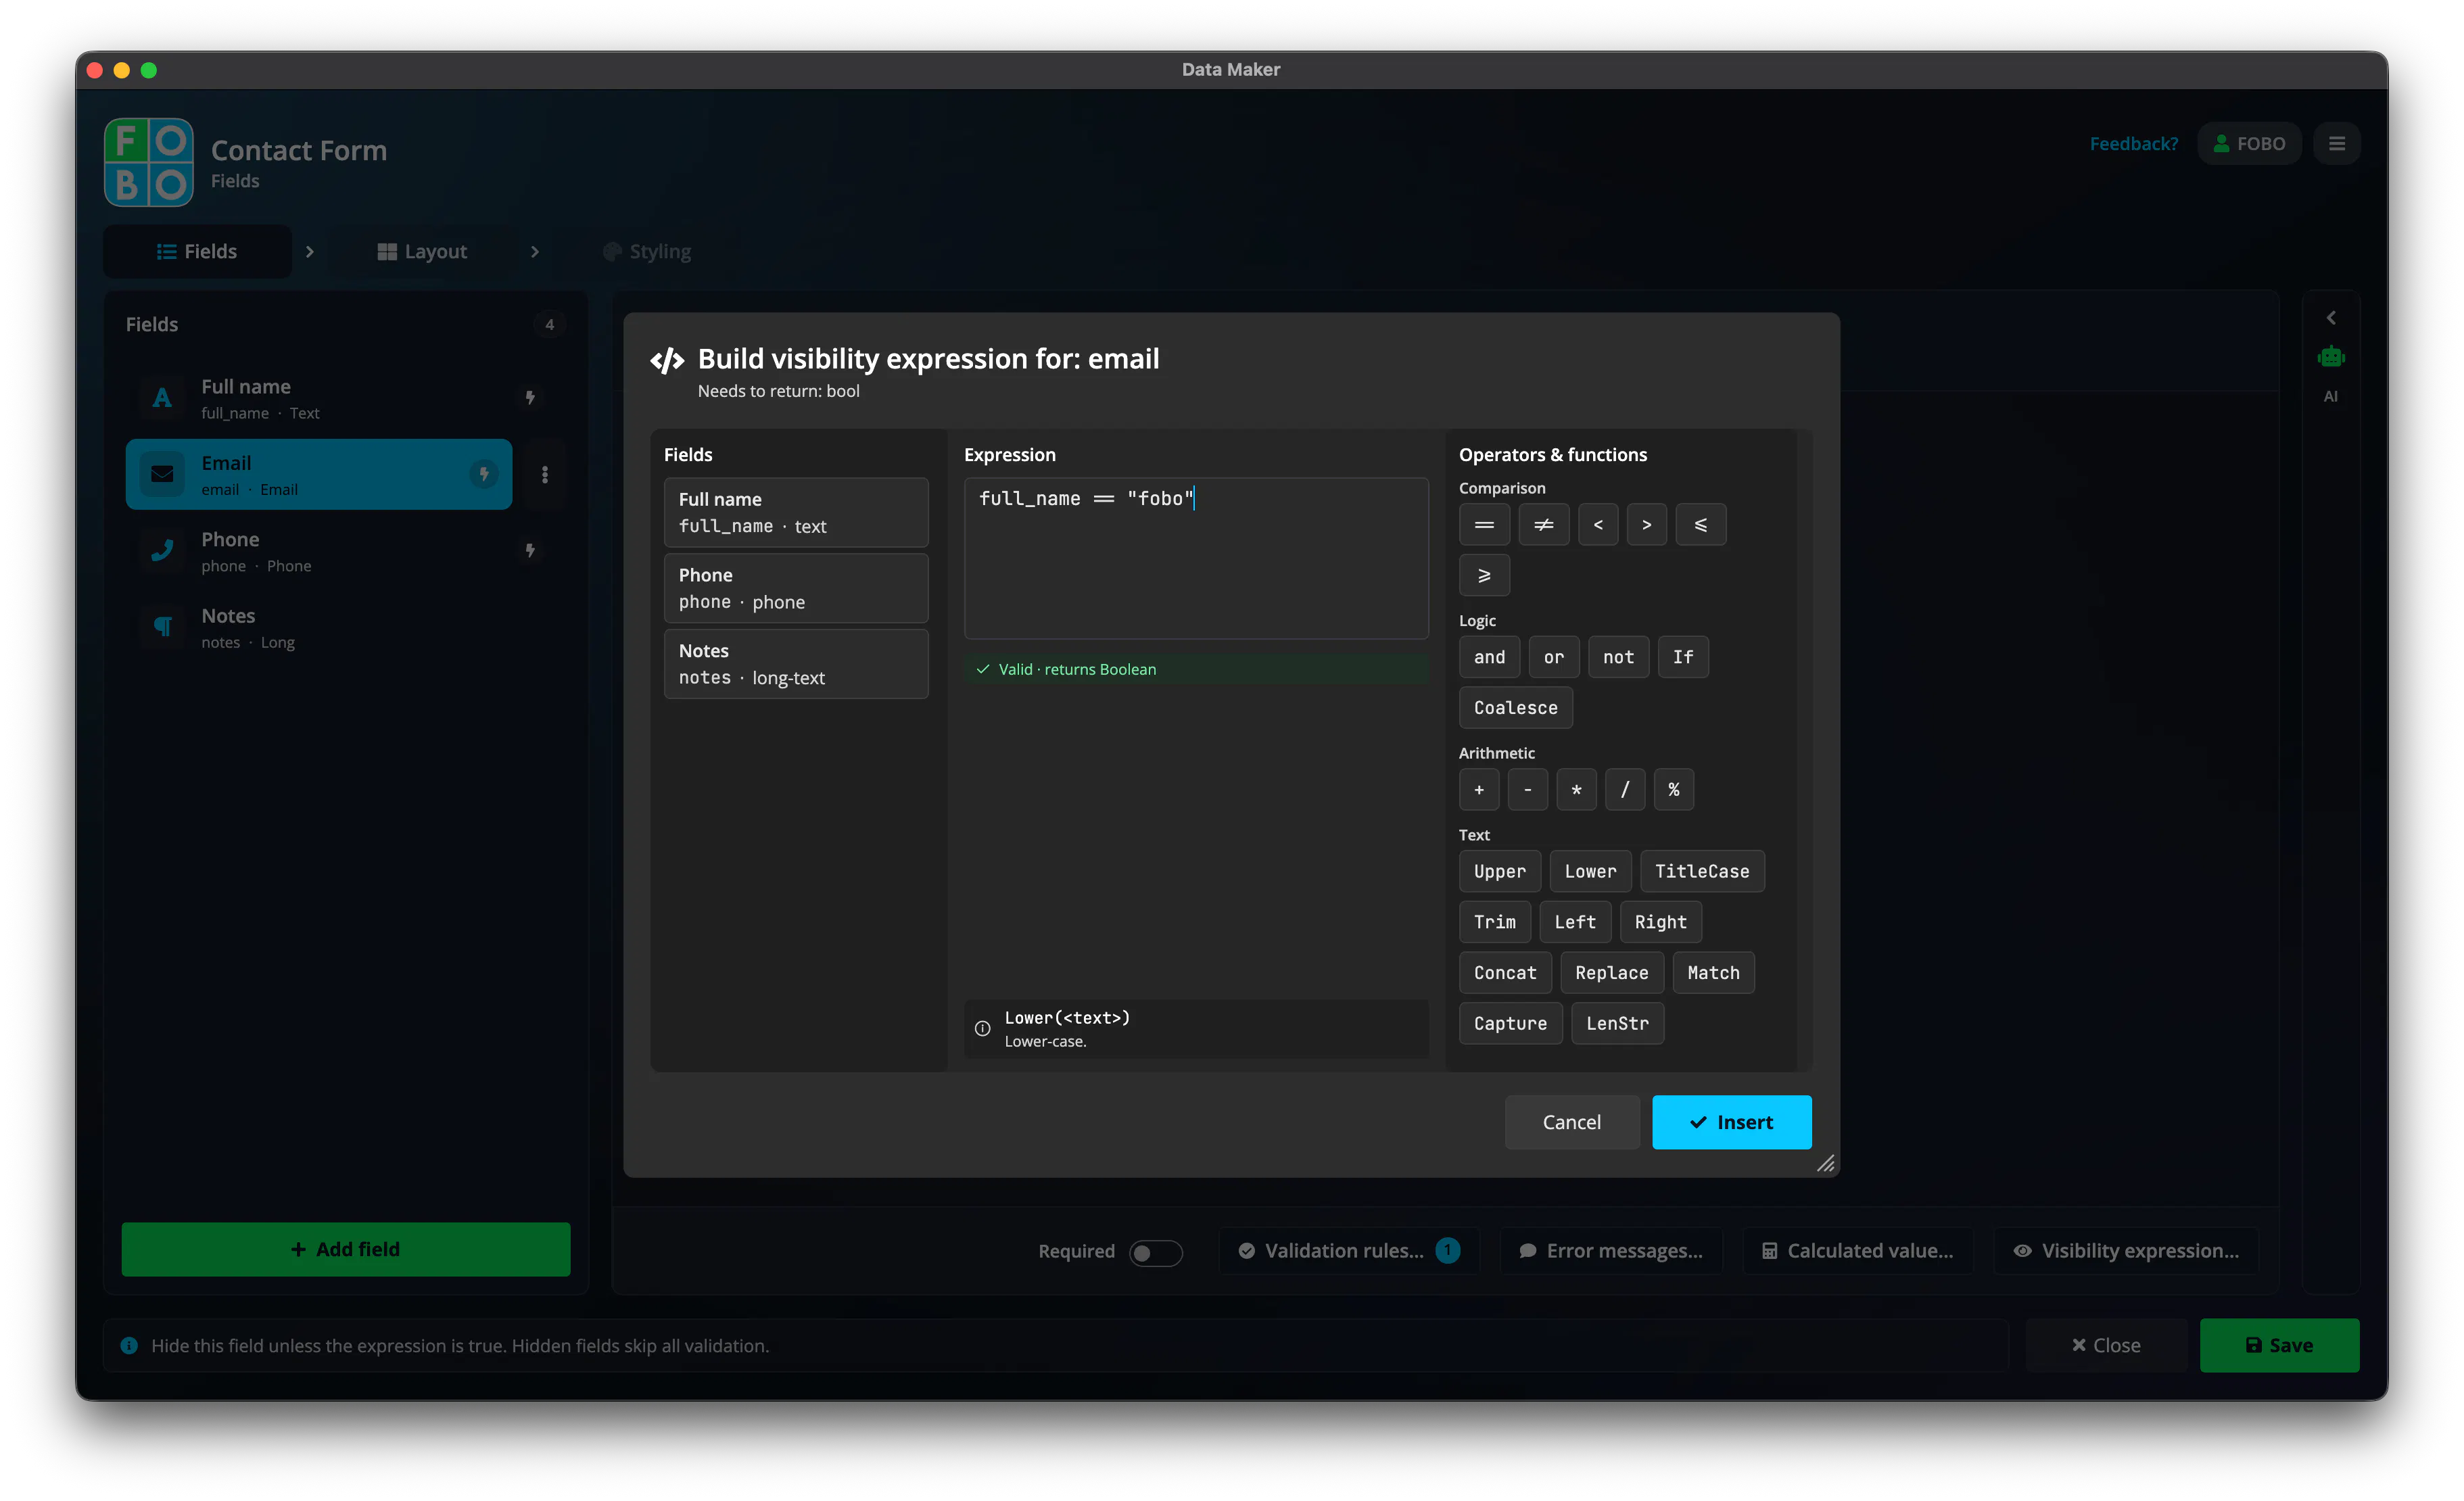The height and width of the screenshot is (1501, 2464).
Task: Insert the 'or' logic operator
Action: [1554, 657]
